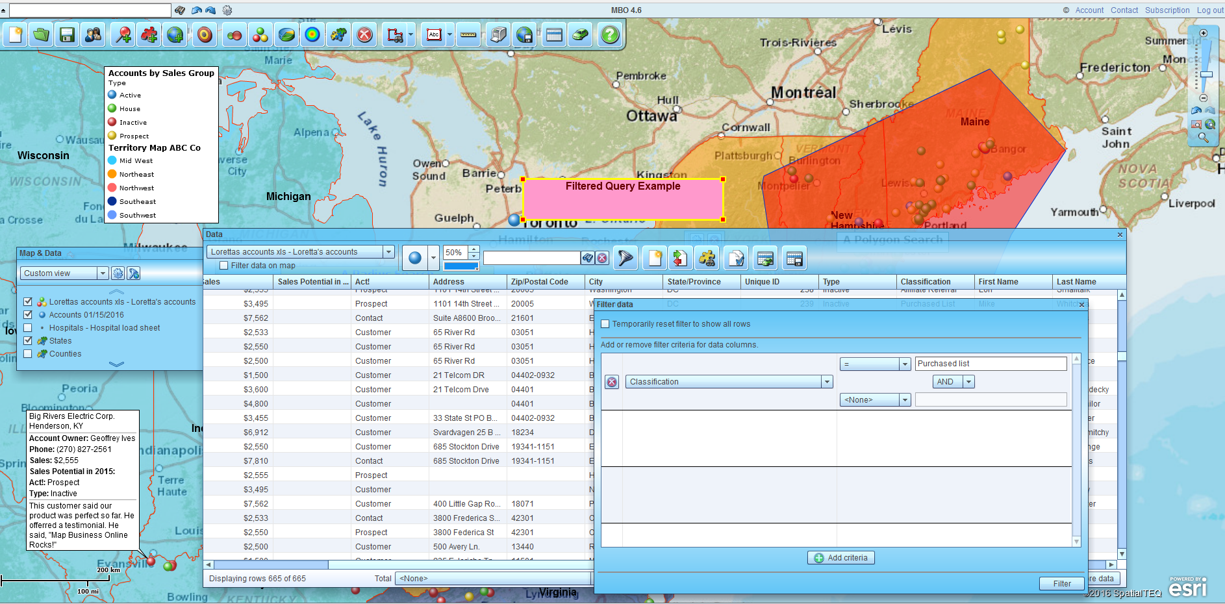Screen dimensions: 1225x604
Task: Open the Lorettas accounts dataset dropdown
Action: (x=301, y=252)
